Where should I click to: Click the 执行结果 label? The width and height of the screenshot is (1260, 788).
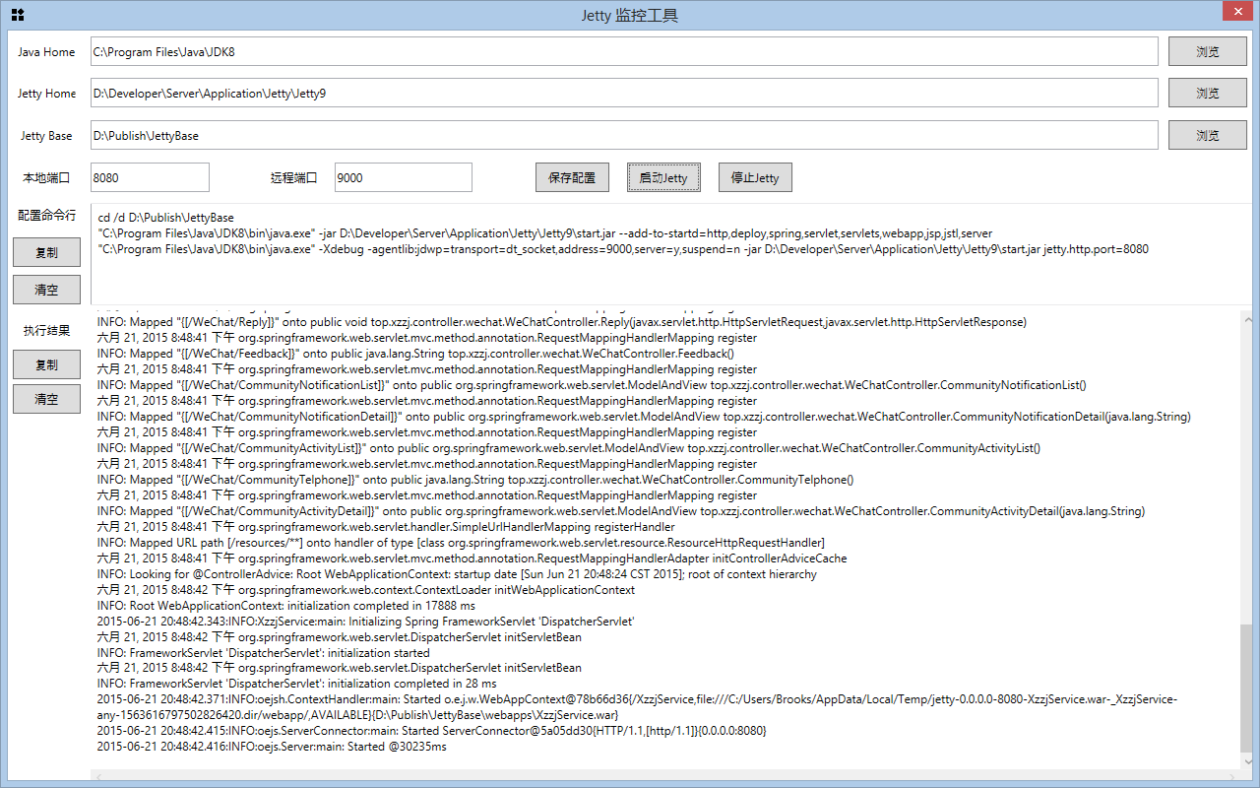point(46,331)
